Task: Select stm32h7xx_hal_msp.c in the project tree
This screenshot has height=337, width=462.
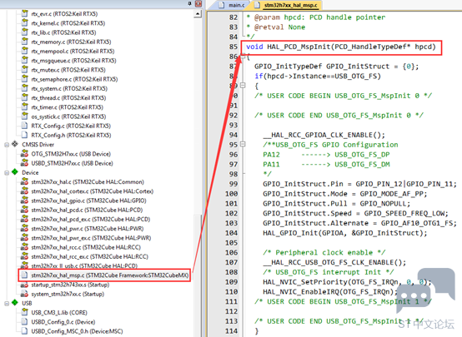Action: point(109,275)
